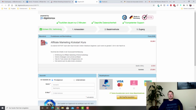196x110 pixels.
Task: Click the Visa Mastercard logo
Action: tap(120, 83)
